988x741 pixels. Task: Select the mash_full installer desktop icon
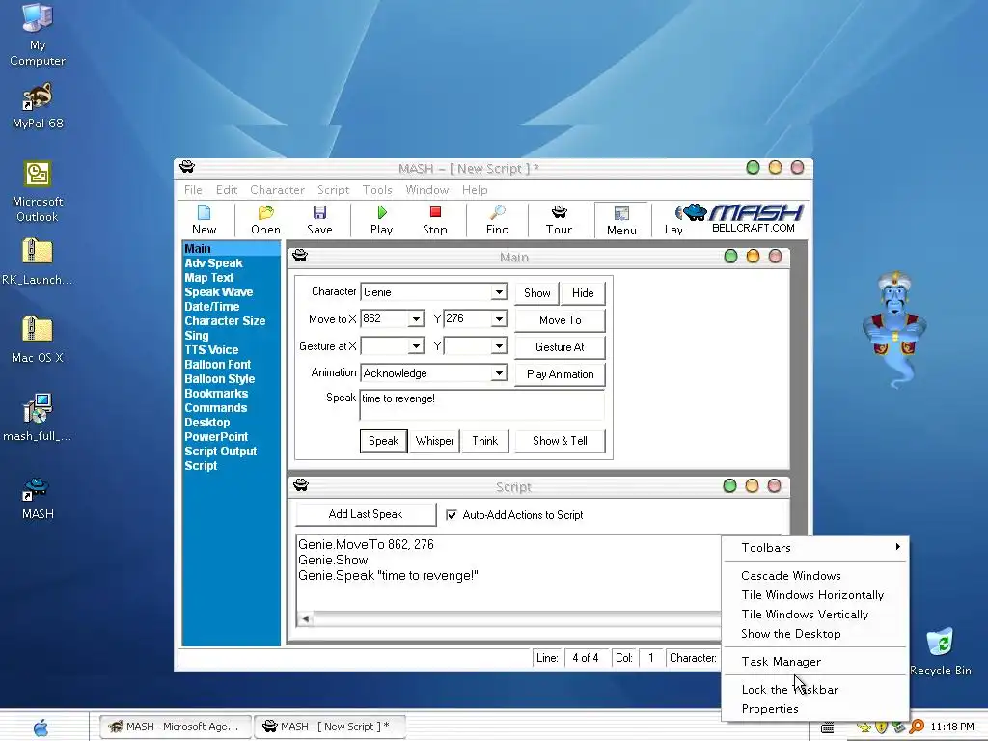38,417
